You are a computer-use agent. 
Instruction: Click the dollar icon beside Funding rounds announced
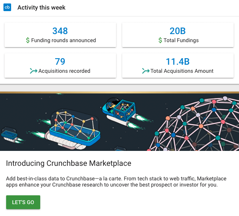click(x=28, y=40)
